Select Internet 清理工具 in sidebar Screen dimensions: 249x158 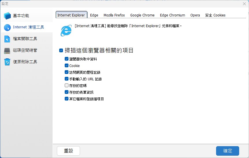coord(26,27)
